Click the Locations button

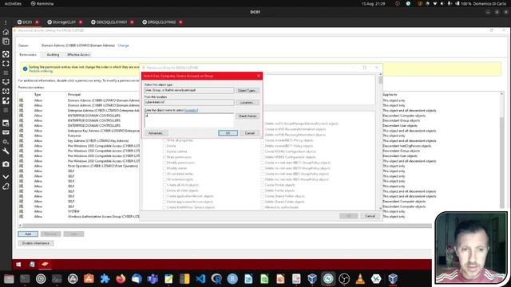pyautogui.click(x=247, y=103)
